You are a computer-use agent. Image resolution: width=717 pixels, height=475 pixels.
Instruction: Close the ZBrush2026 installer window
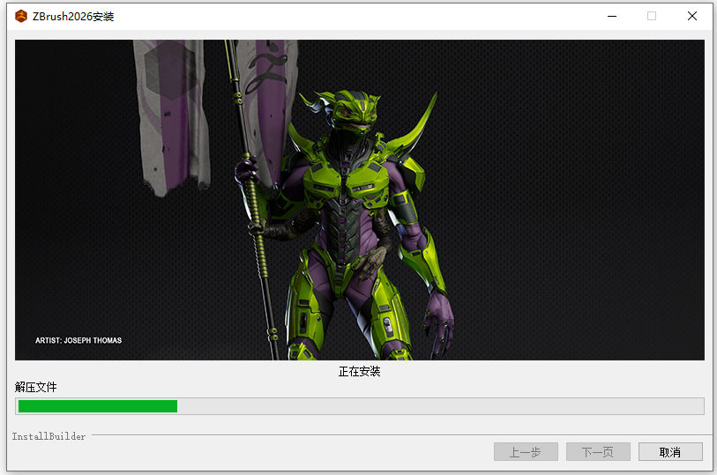coord(692,16)
